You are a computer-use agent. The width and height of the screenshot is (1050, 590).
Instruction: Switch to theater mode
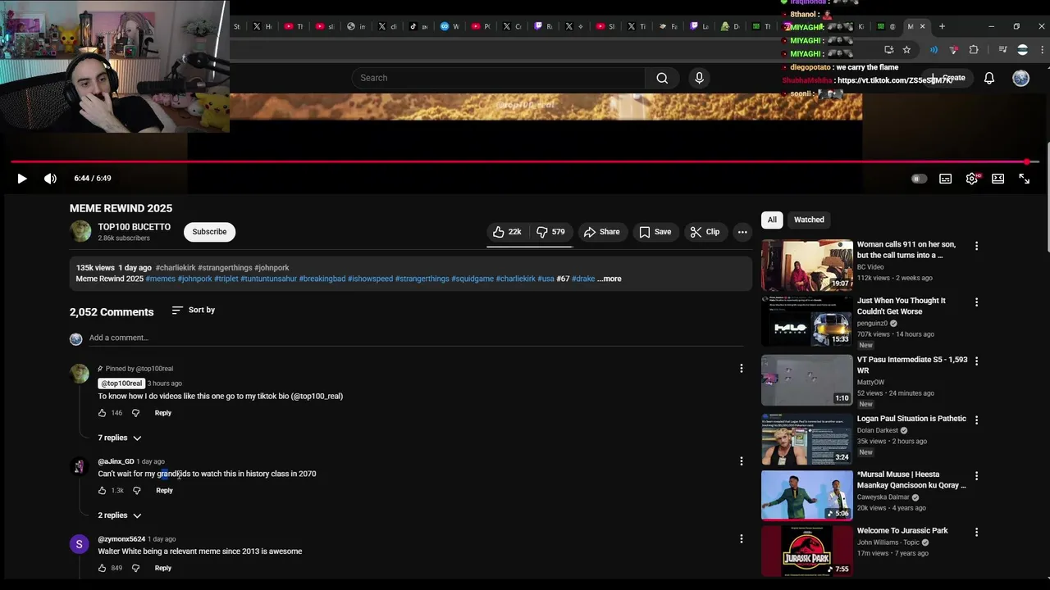tap(997, 179)
